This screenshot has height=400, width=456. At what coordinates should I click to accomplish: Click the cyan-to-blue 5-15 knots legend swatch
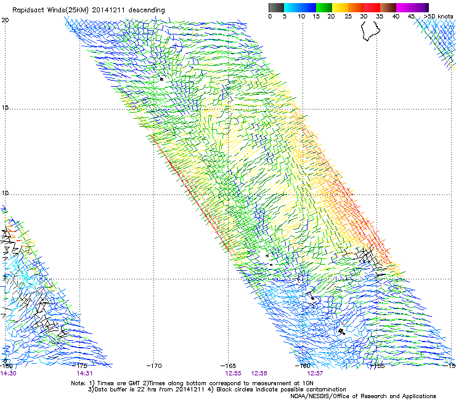click(x=300, y=7)
